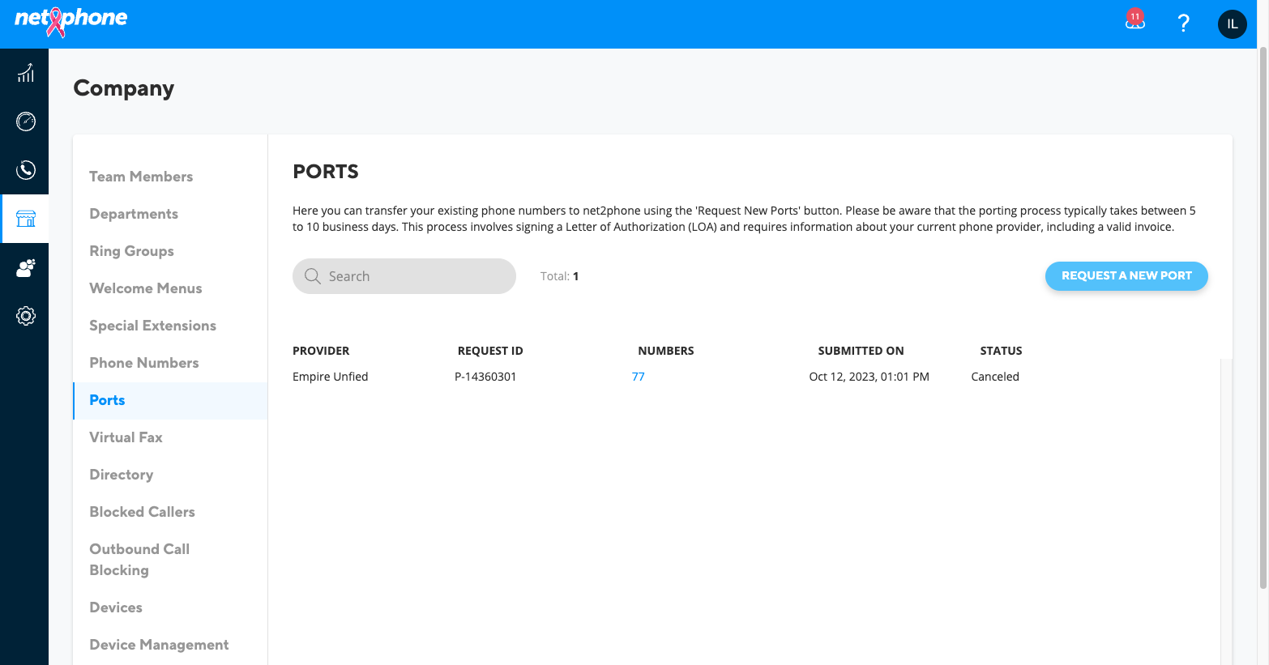Click the Company page title
The height and width of the screenshot is (665, 1269).
coord(124,88)
